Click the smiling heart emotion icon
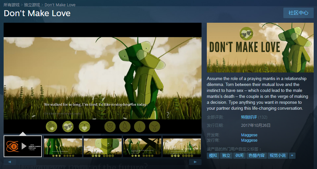This screenshot has height=169, width=317. (x=110, y=127)
